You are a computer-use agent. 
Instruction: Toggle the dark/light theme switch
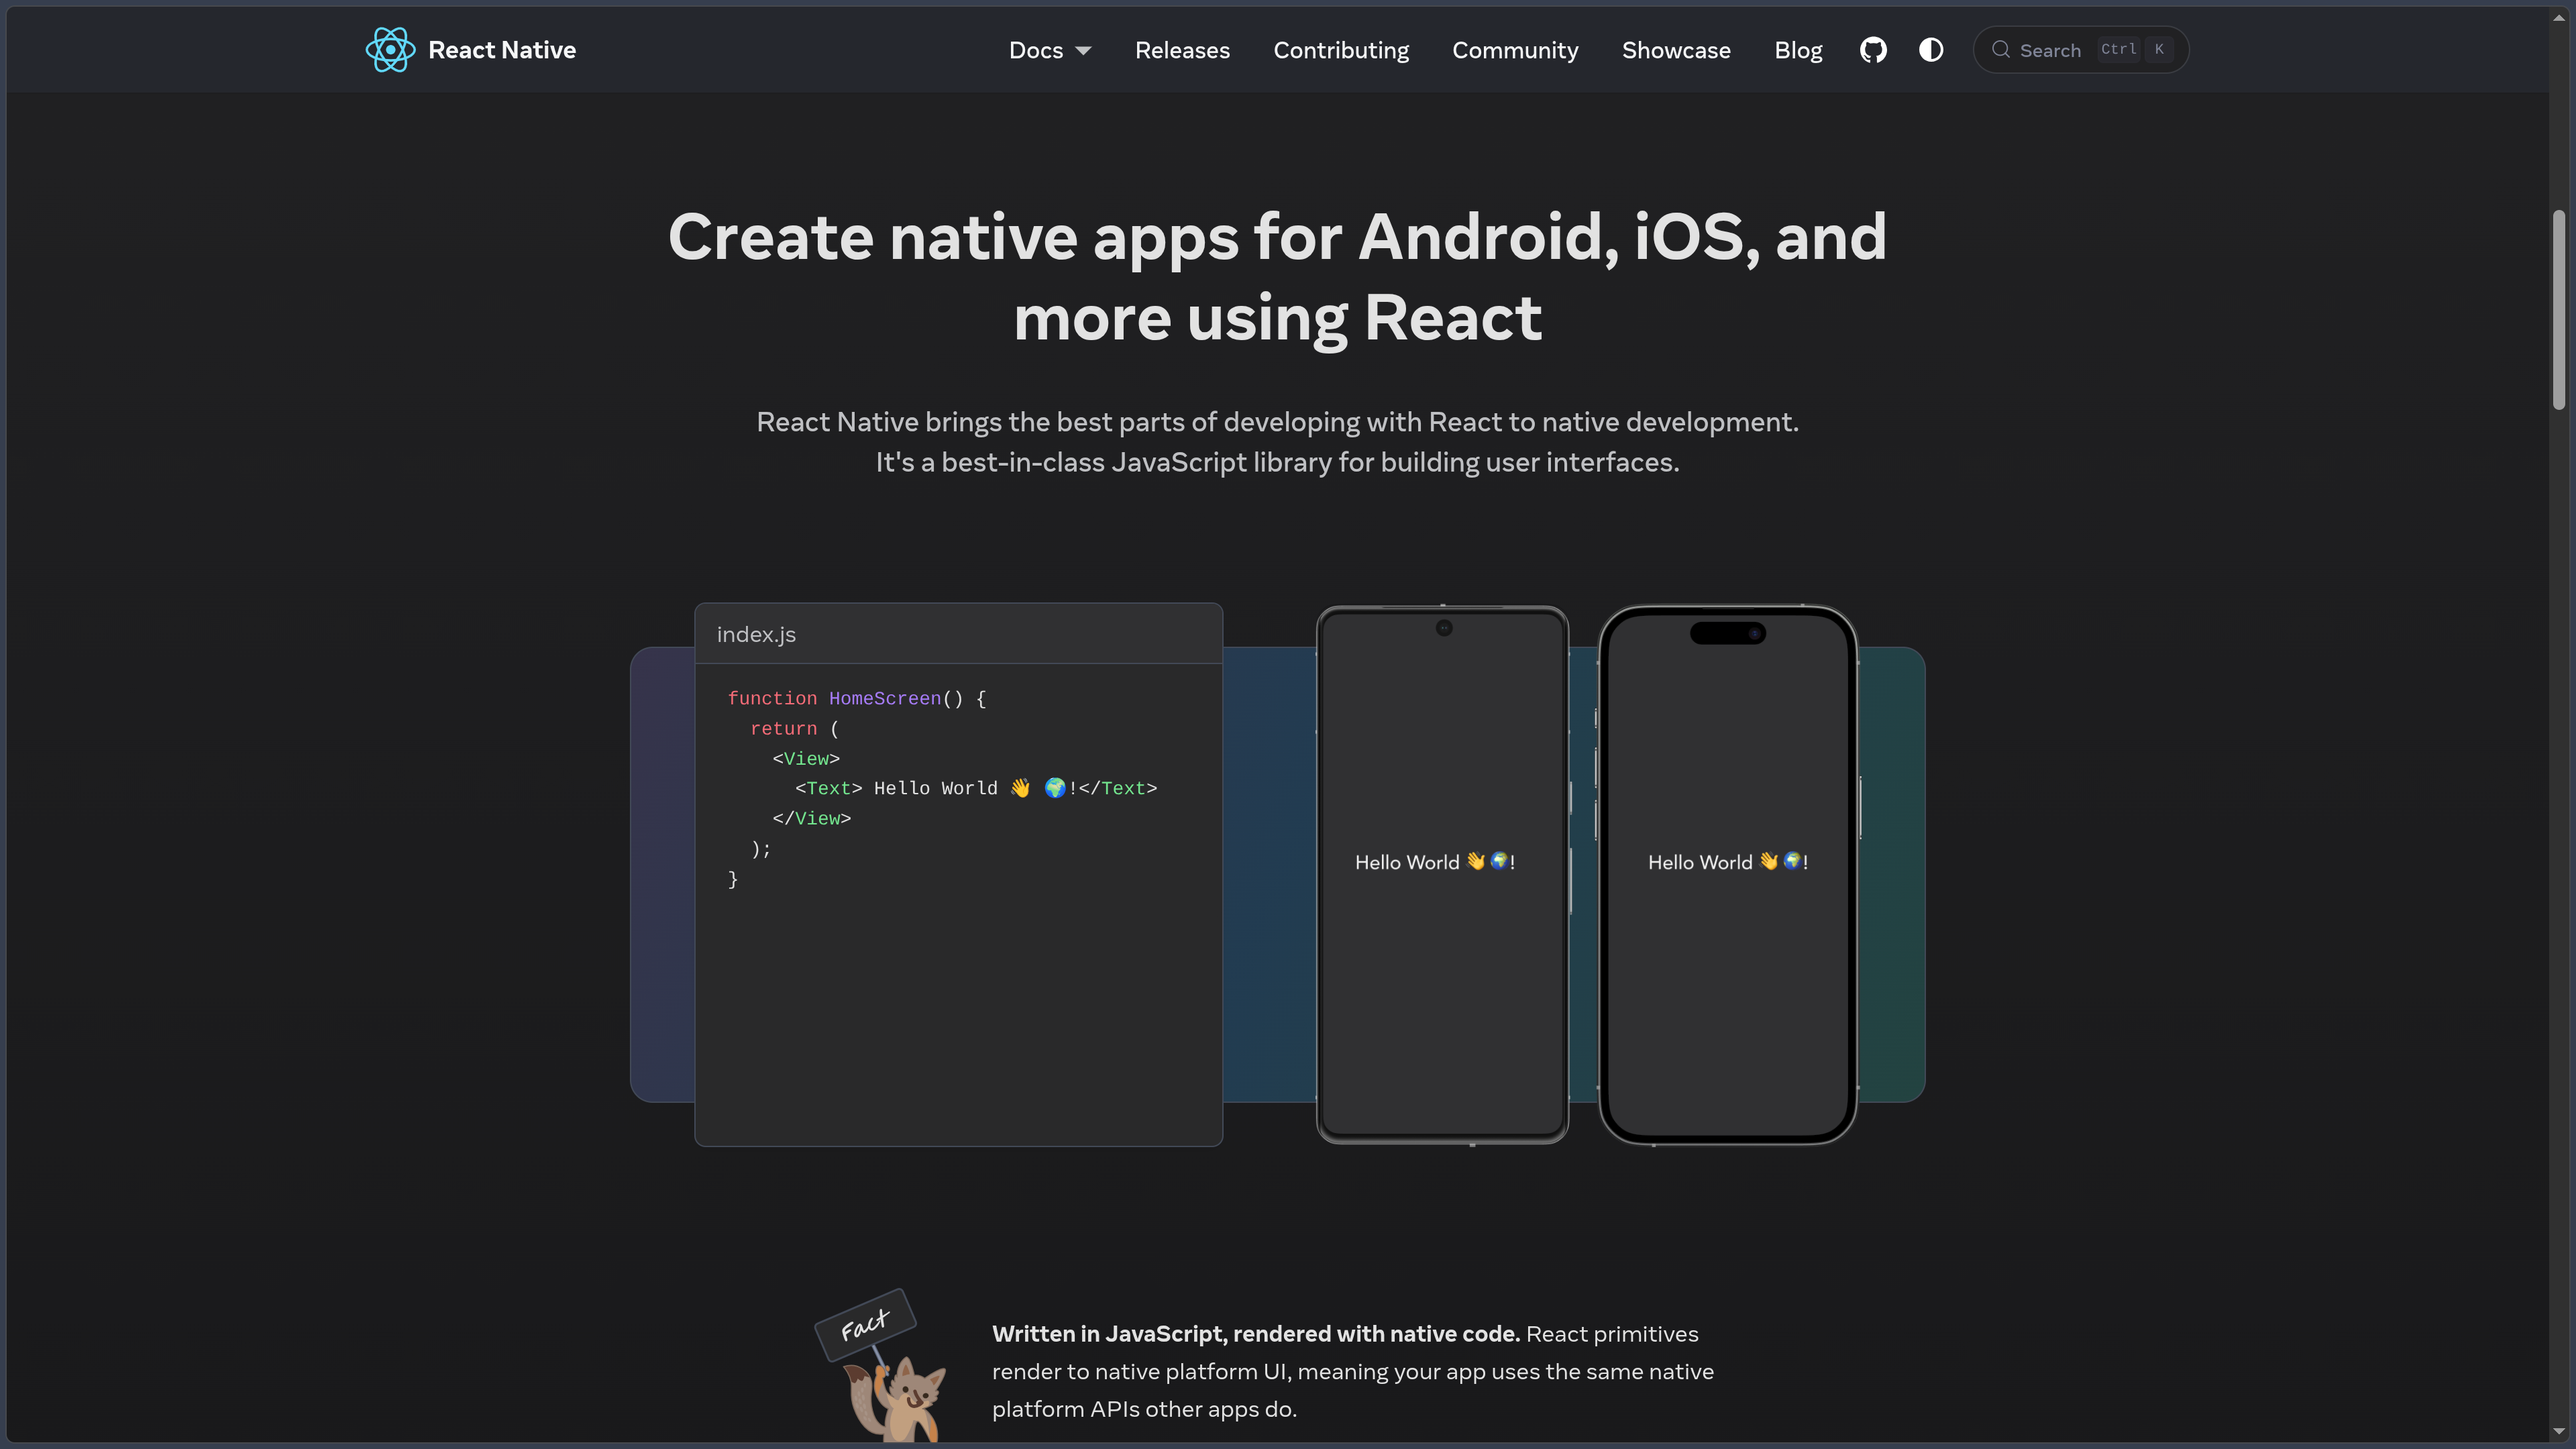1931,50
